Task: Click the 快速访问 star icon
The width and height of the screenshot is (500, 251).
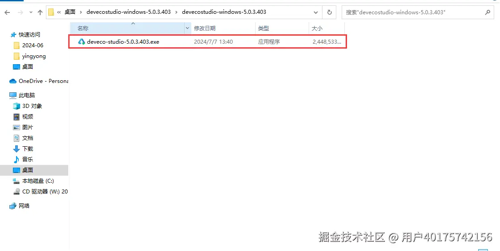Action: pyautogui.click(x=13, y=34)
